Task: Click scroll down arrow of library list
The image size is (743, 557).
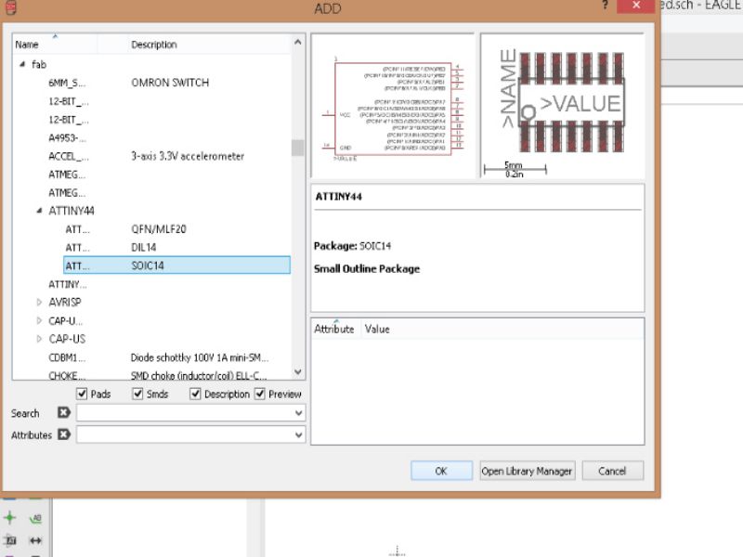Action: (x=297, y=372)
